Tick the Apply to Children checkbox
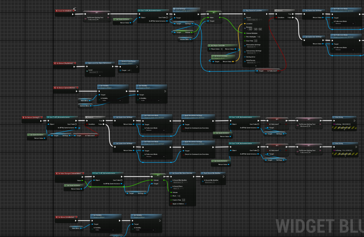364x237 pixels. 185,204
